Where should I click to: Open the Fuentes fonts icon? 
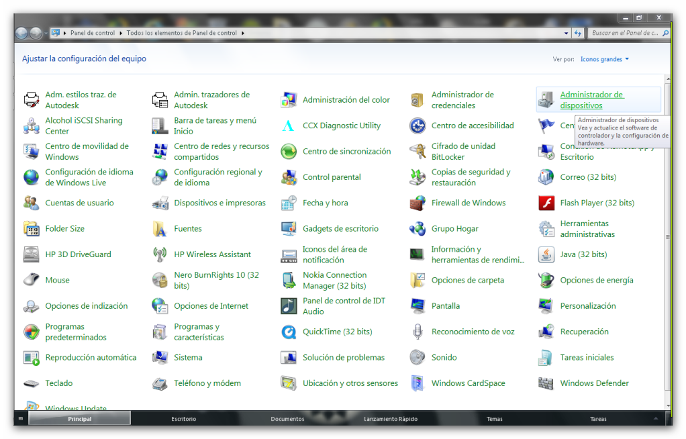tap(160, 229)
